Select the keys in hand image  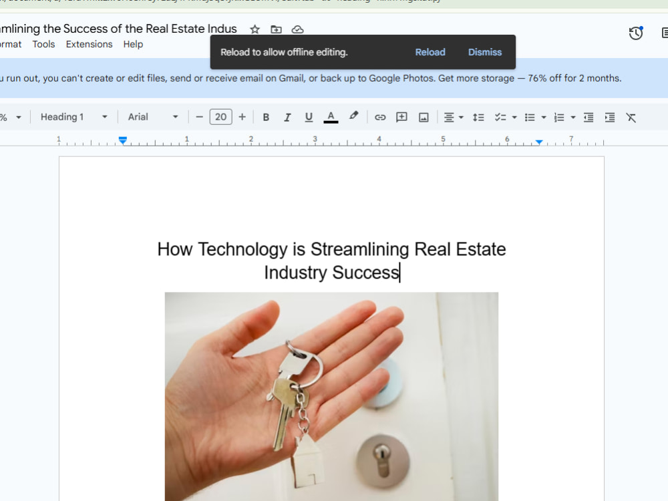point(331,396)
